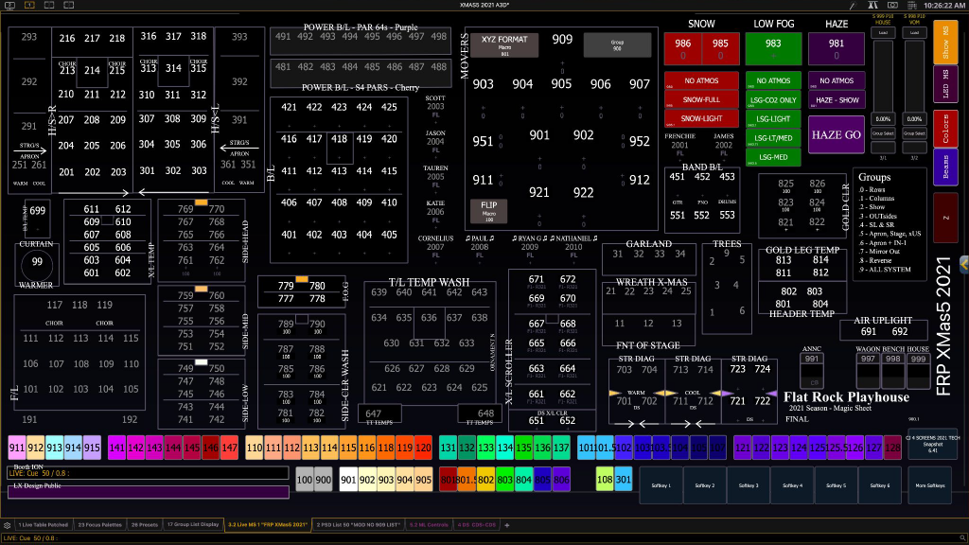Expand the side panel arrow at right edge

pos(964,265)
